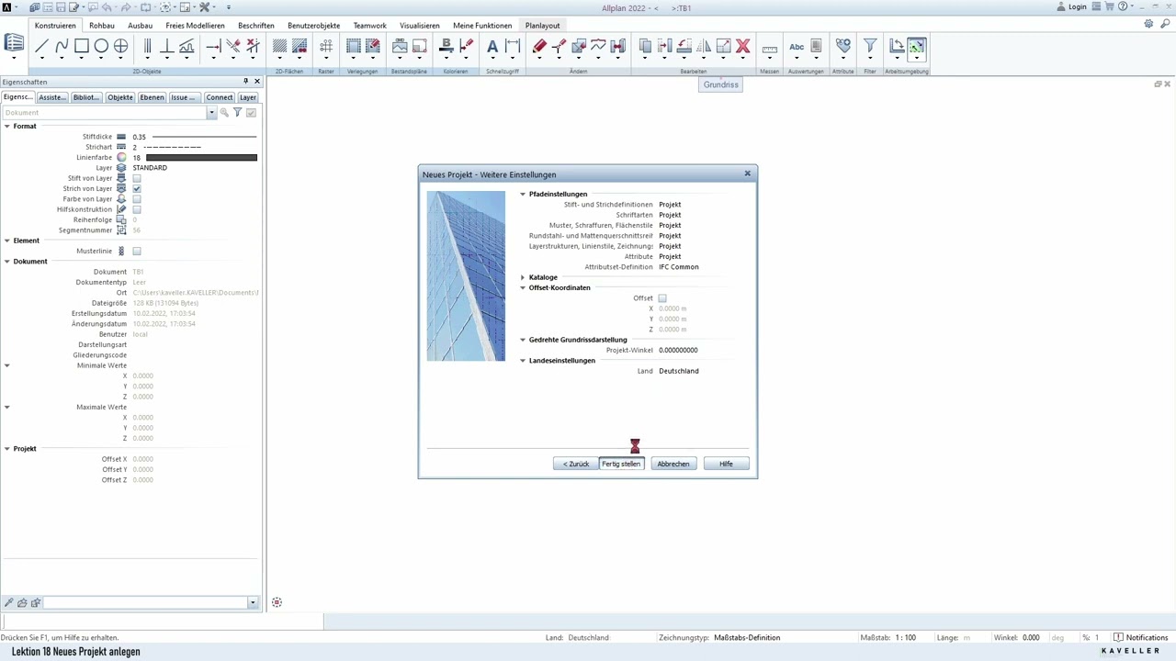The width and height of the screenshot is (1176, 661).
Task: Click the Abbrechen button
Action: coord(673,464)
